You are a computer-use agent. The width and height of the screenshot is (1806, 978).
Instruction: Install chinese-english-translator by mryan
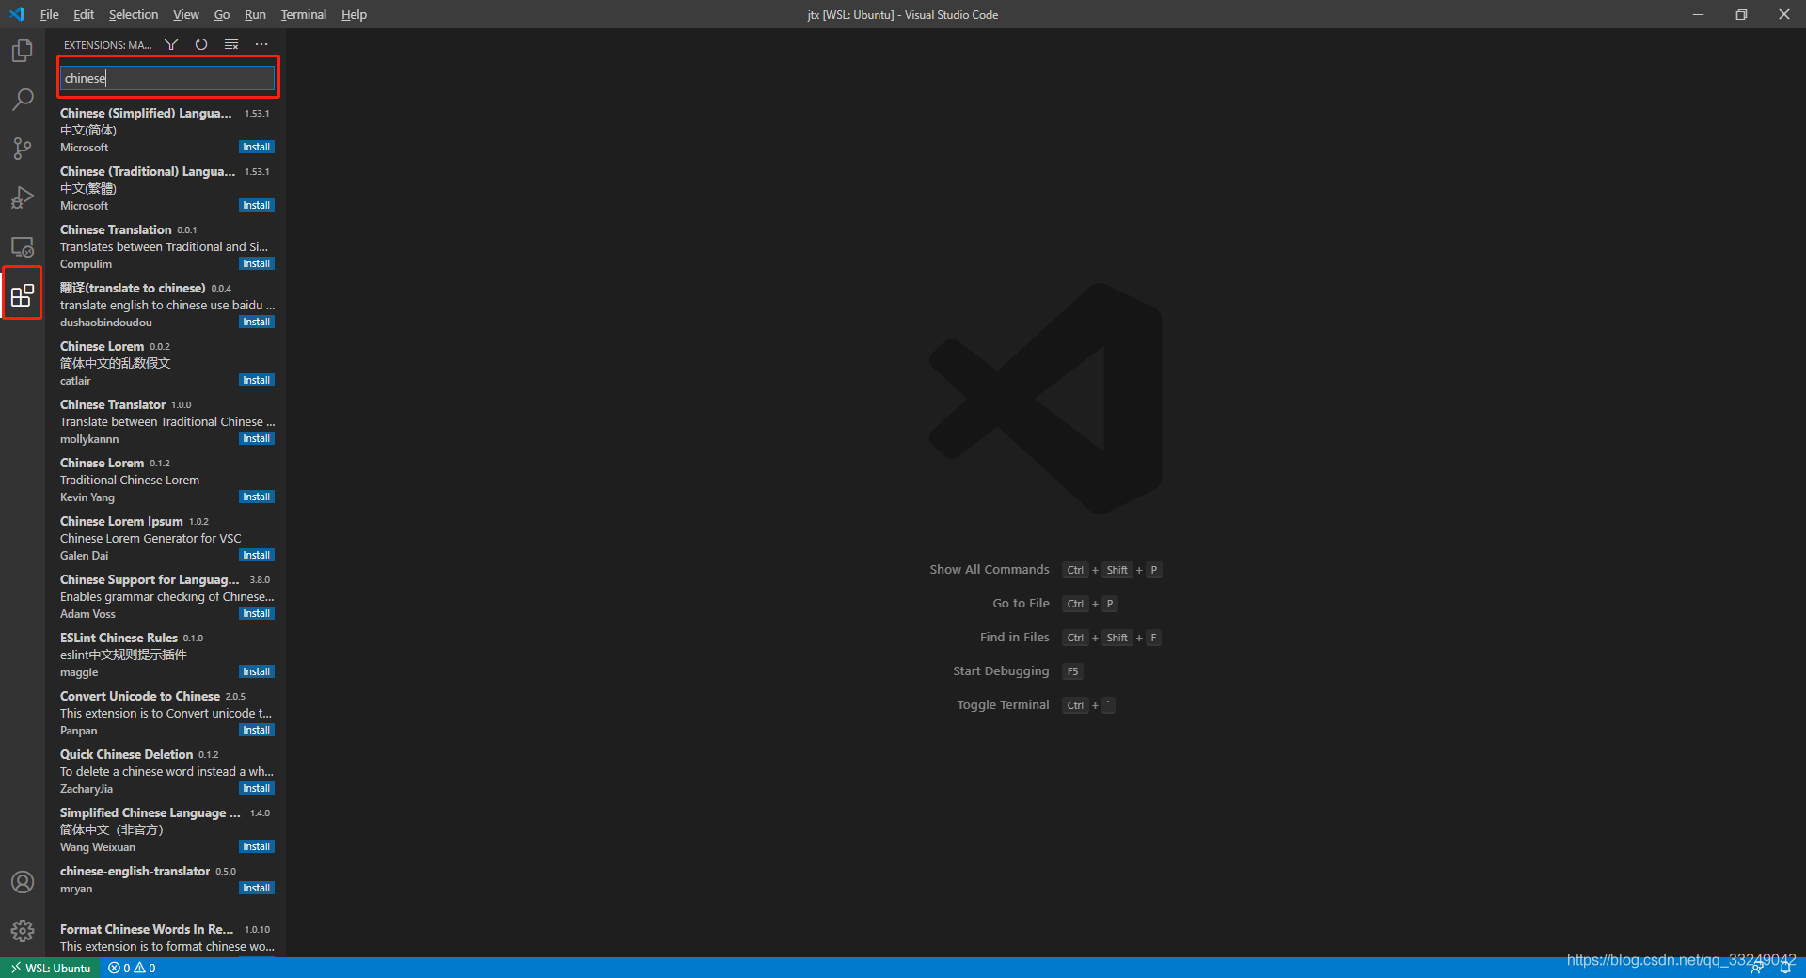tap(256, 888)
